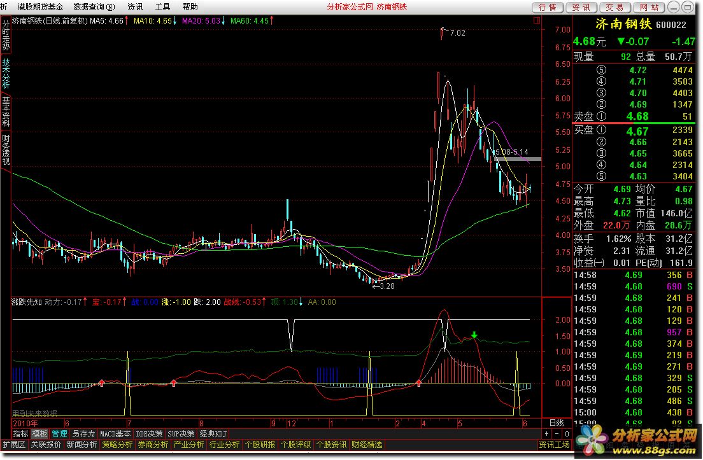Open the 财经精选 bottom tab
703x460 pixels.
click(x=367, y=444)
